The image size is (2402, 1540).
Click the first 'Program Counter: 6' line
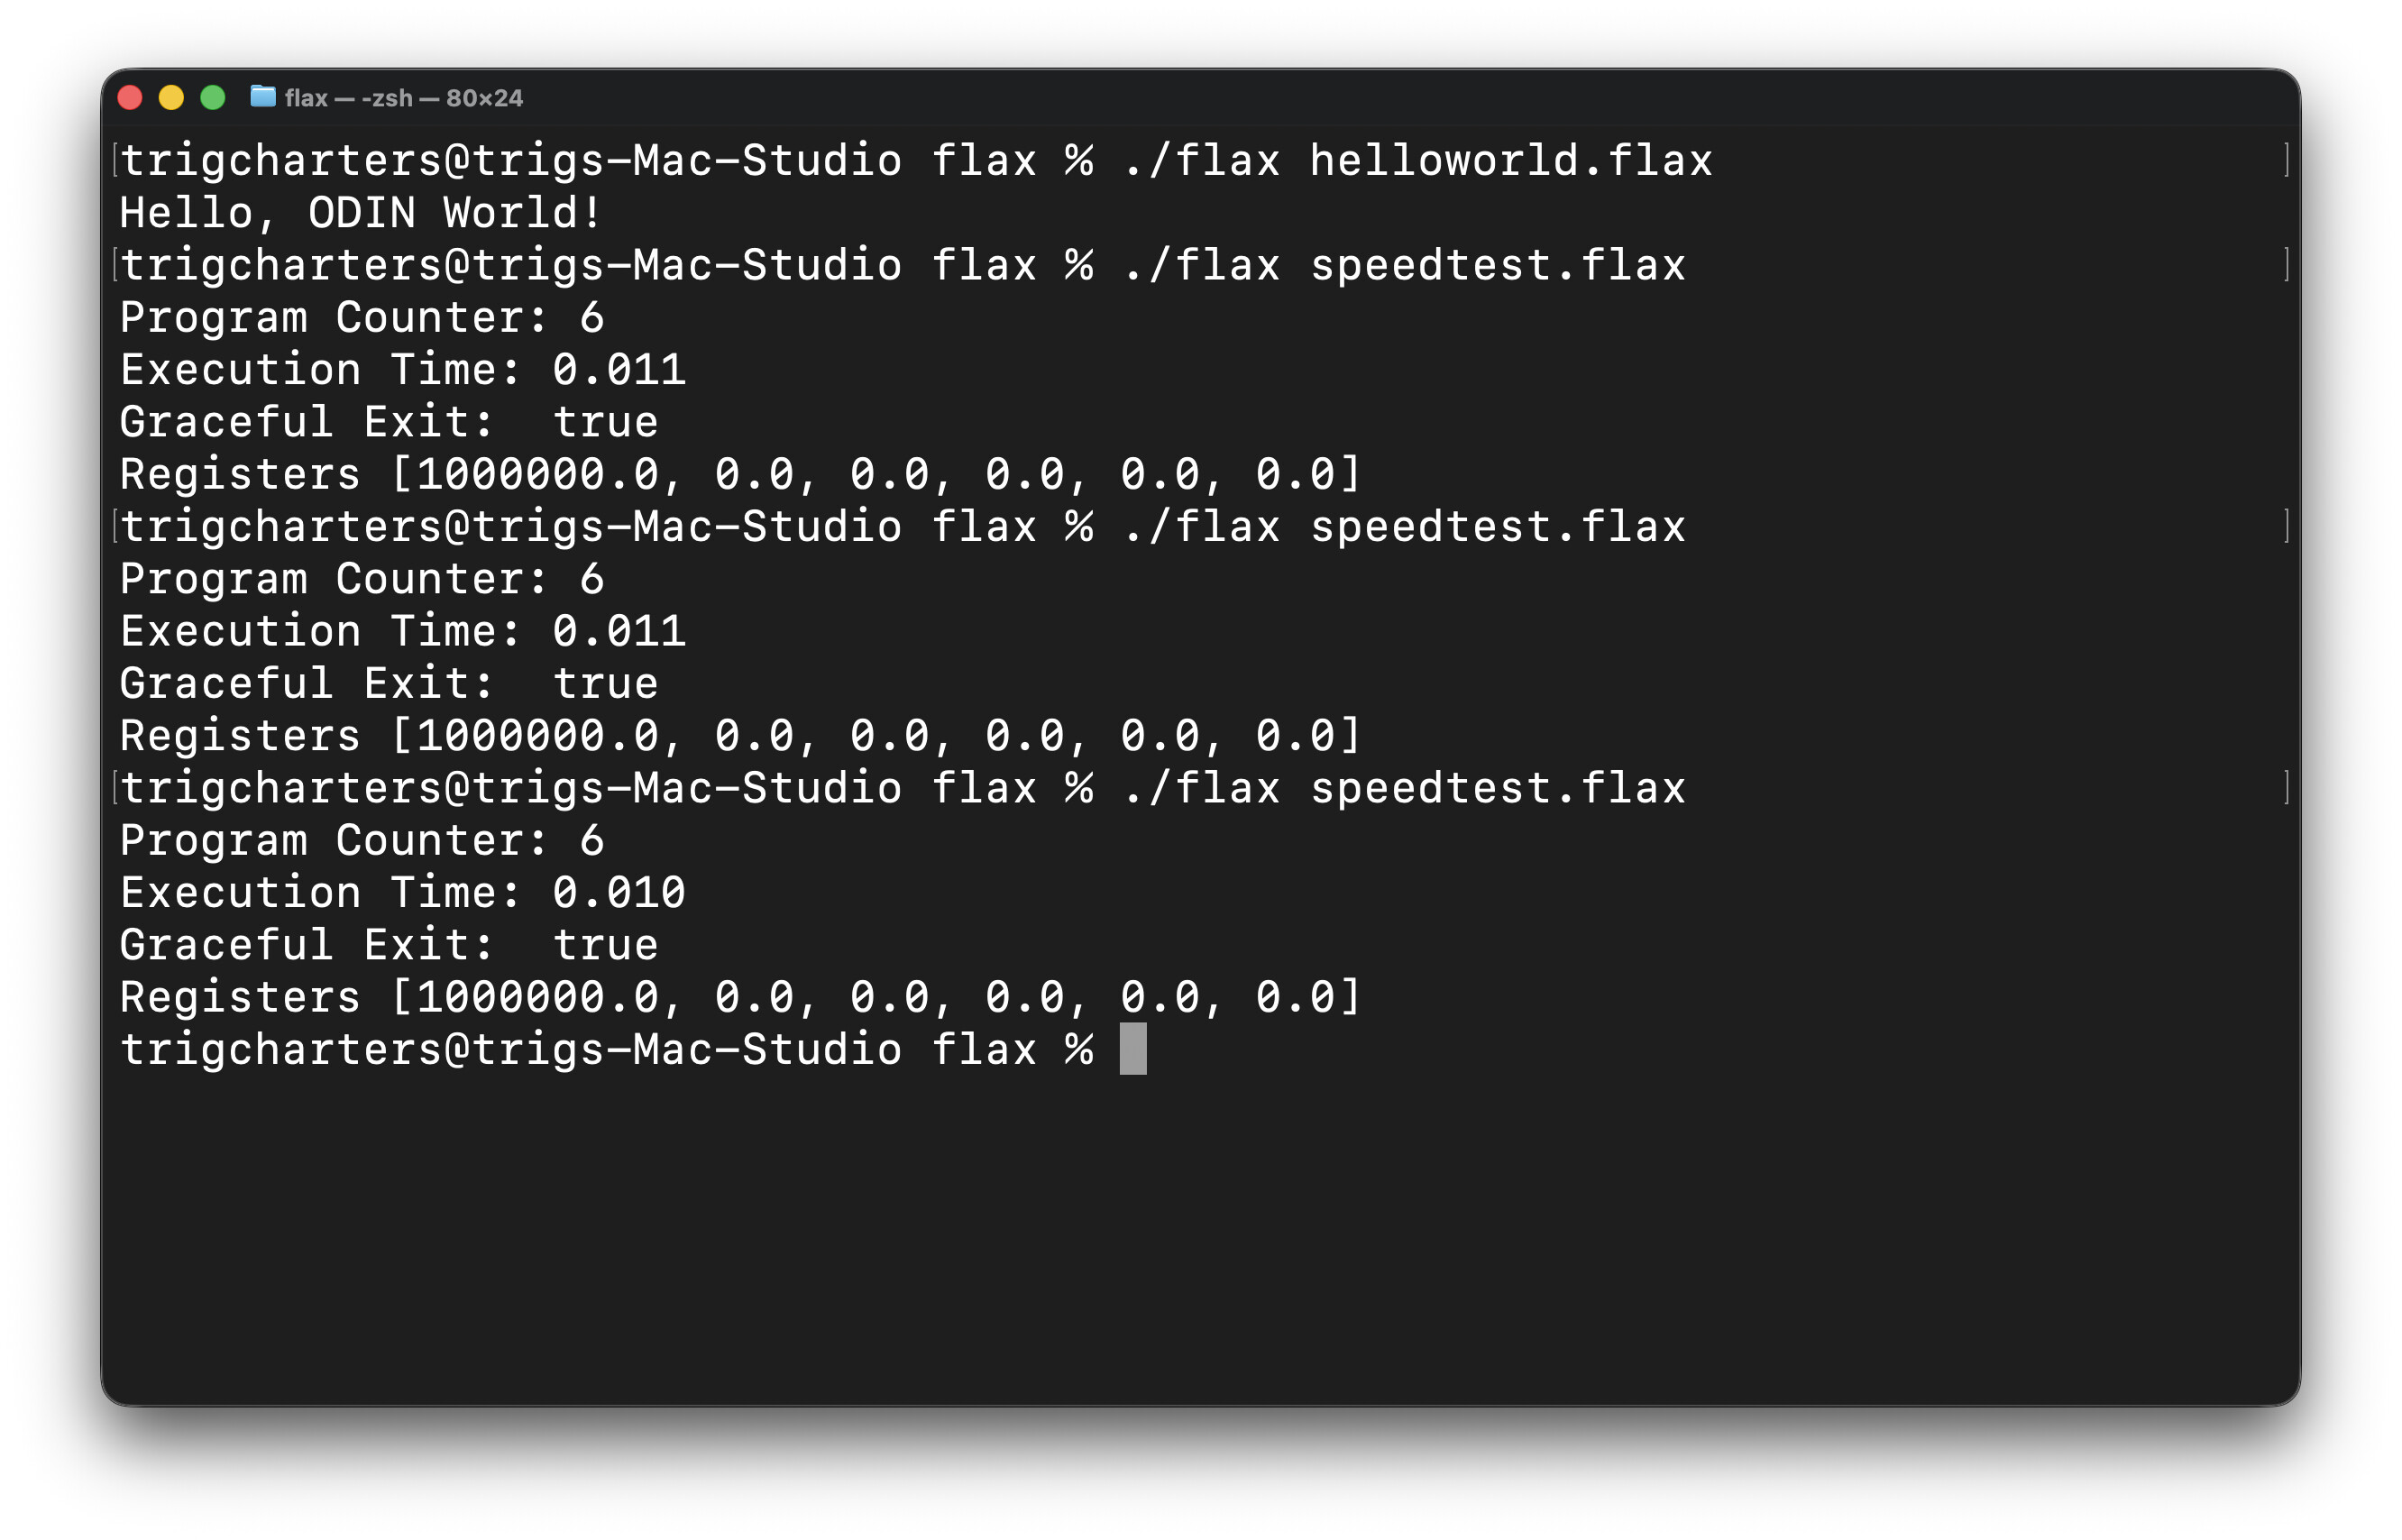(362, 317)
